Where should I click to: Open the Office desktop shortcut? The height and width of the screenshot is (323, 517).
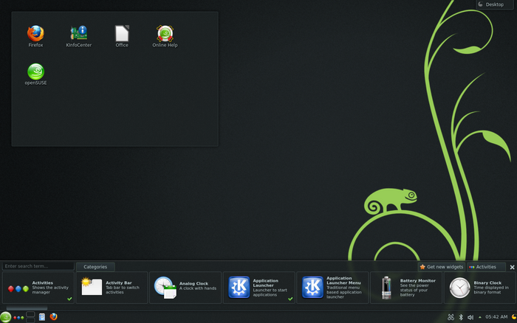coord(122,34)
